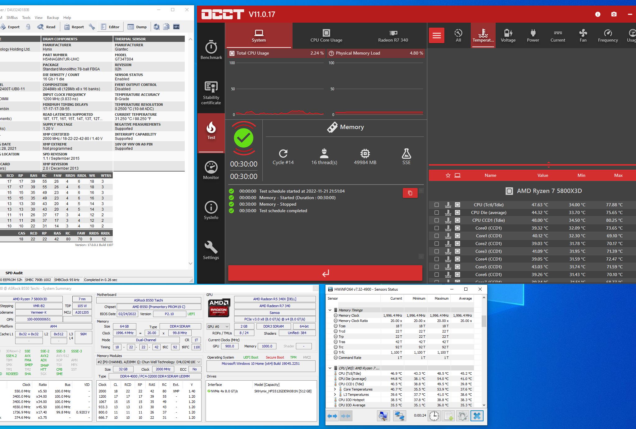Expand L3 Temperatures in HWiNFO
The image size is (636, 429).
[335, 395]
